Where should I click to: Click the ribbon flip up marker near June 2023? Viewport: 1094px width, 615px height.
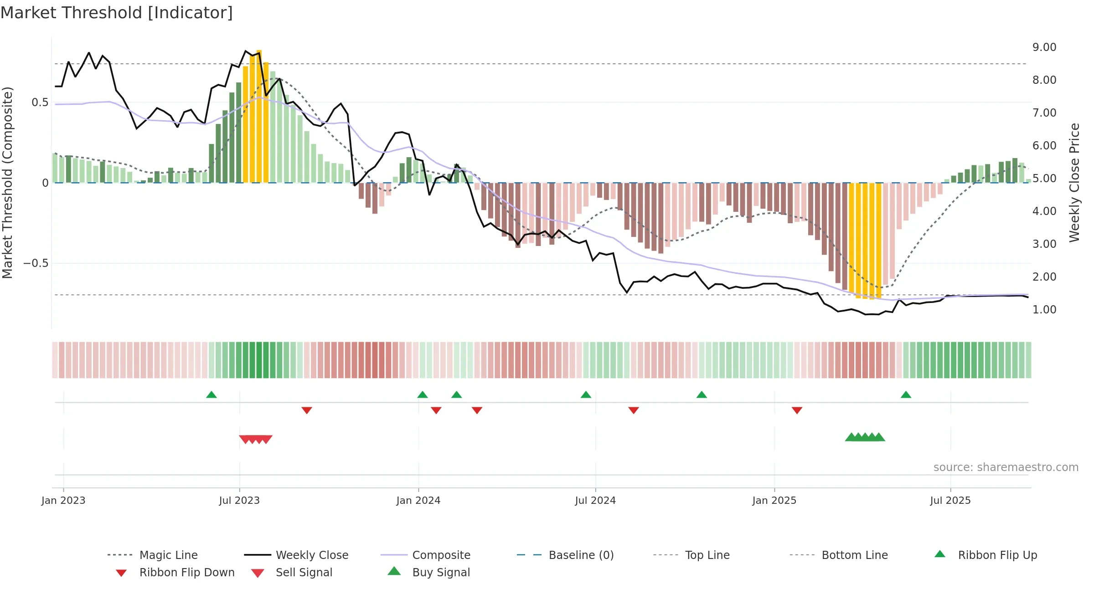(212, 395)
